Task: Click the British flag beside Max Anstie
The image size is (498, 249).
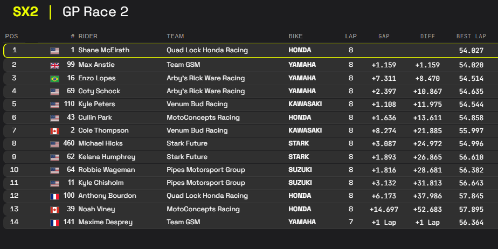Action: click(x=54, y=65)
